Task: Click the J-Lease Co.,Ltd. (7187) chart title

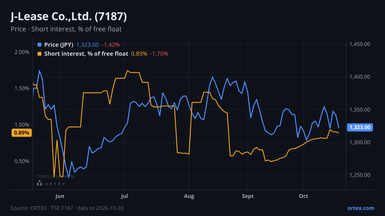Action: [x=69, y=17]
